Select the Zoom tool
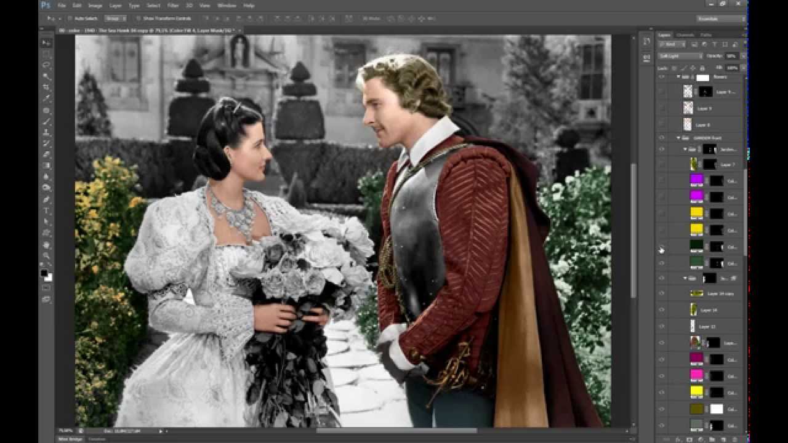 click(46, 255)
